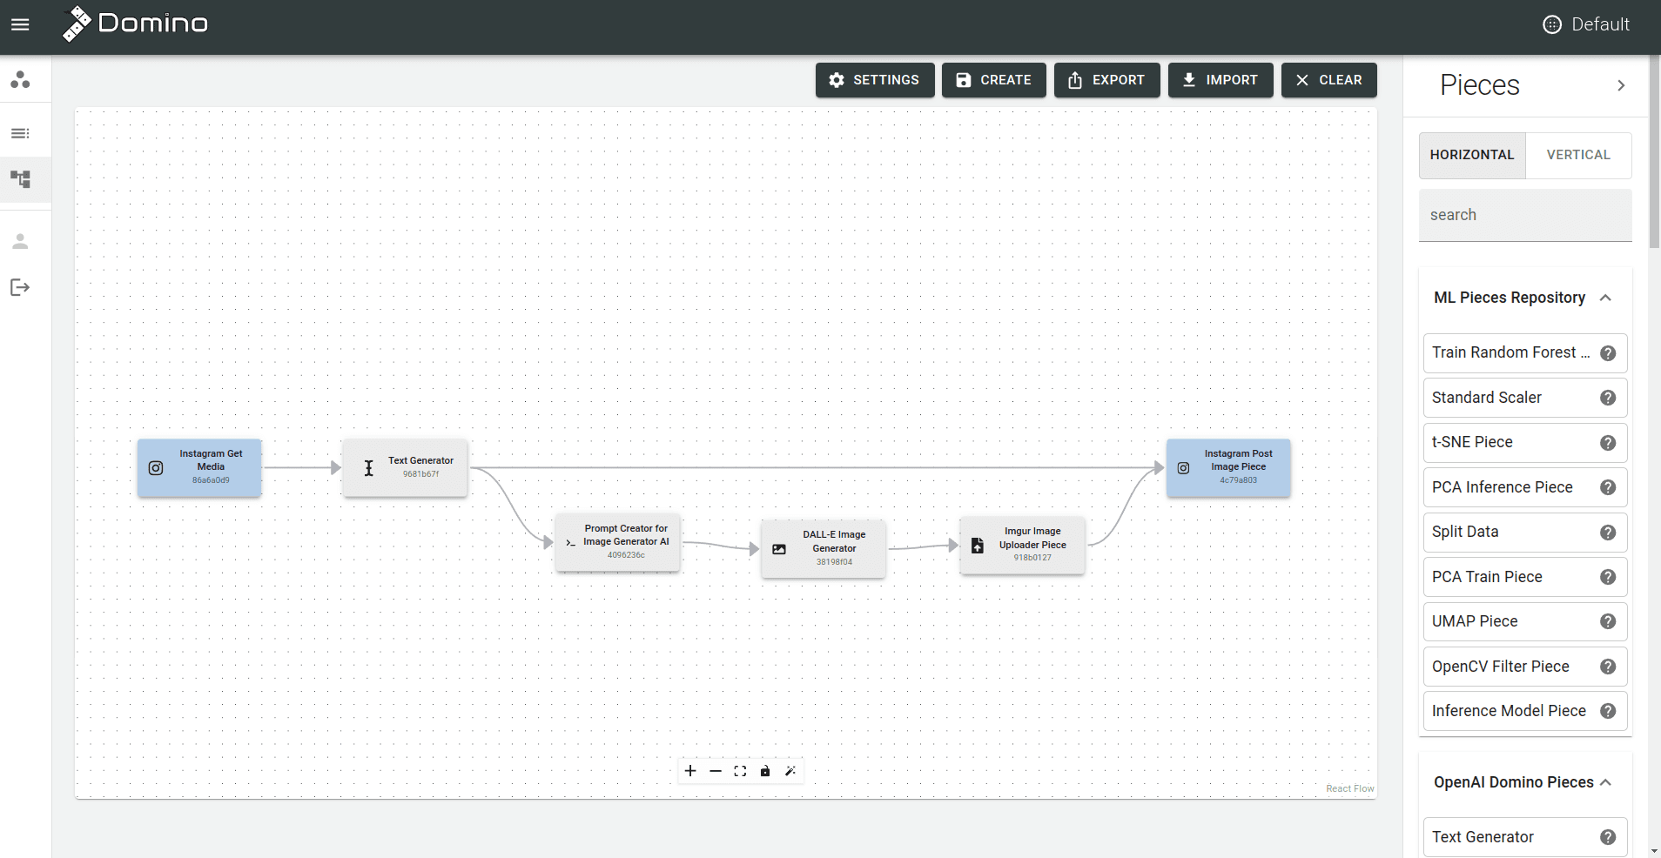
Task: Click the pieces search field
Action: [1524, 215]
